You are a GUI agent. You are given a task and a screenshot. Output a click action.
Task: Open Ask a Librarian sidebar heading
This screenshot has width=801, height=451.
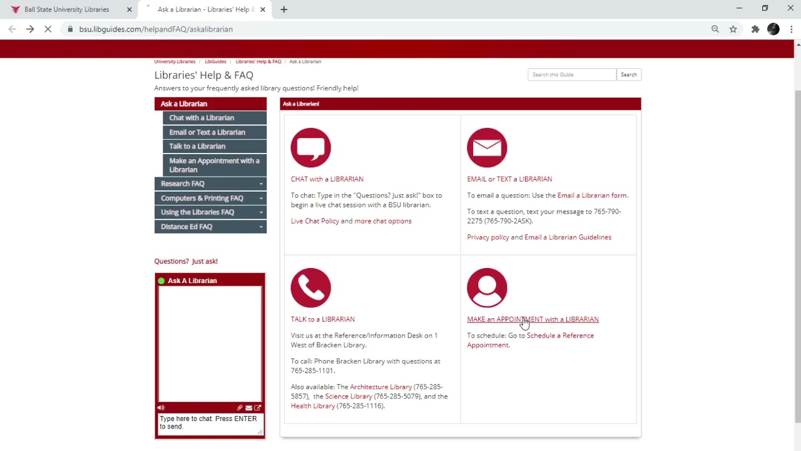coord(210,104)
